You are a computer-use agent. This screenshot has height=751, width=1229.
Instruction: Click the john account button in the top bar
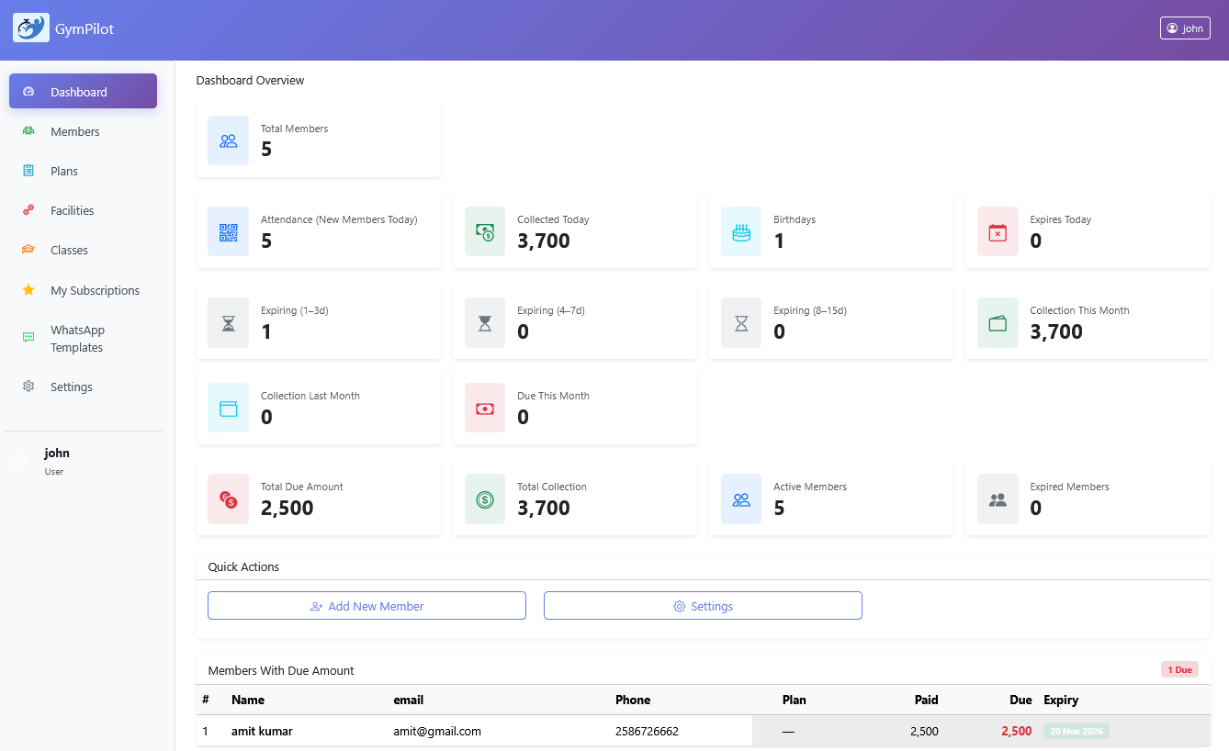1185,28
